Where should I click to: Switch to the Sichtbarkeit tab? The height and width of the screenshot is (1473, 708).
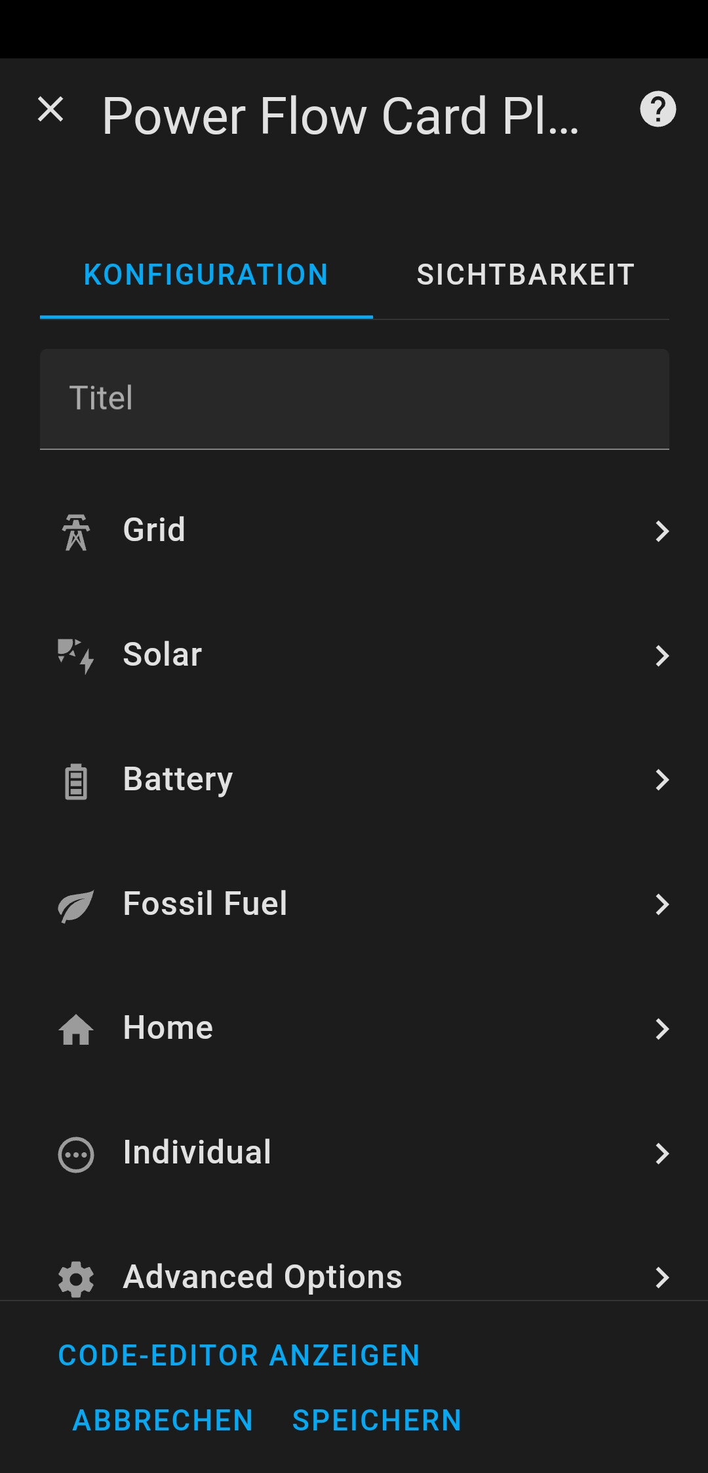pyautogui.click(x=525, y=275)
